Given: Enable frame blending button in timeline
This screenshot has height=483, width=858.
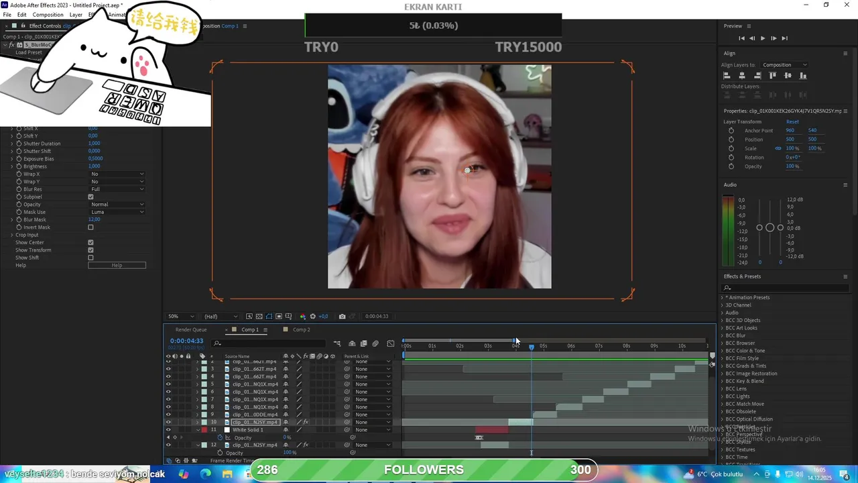Looking at the screenshot, I should click(363, 343).
